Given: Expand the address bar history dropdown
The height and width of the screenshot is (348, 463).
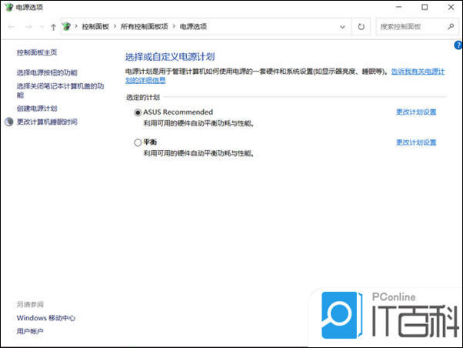Looking at the screenshot, I should 342,27.
